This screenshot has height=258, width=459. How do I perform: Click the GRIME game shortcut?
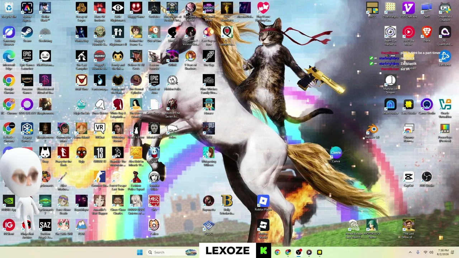point(172,59)
